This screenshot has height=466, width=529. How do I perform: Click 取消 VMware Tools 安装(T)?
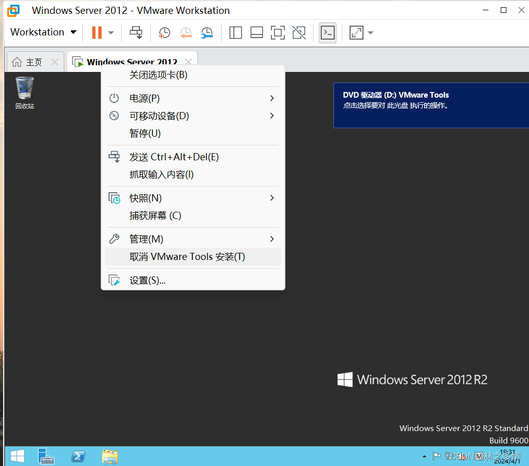pyautogui.click(x=193, y=256)
